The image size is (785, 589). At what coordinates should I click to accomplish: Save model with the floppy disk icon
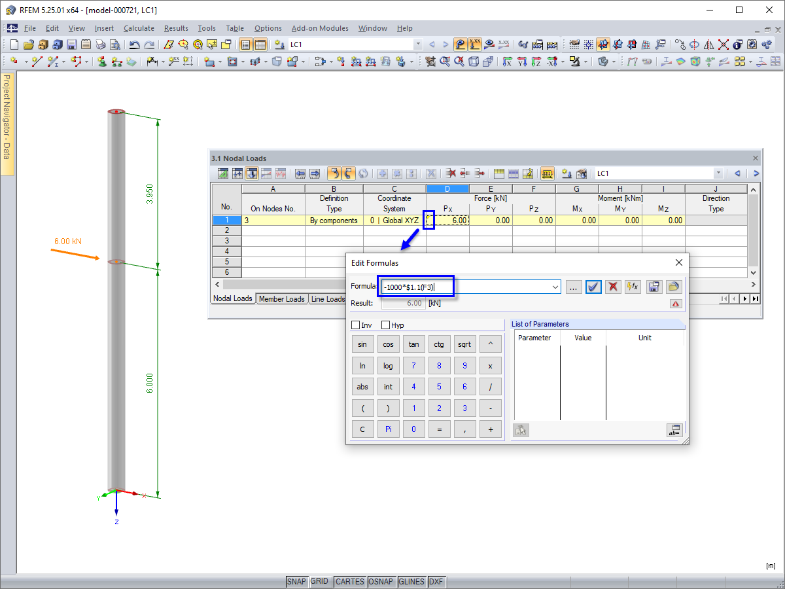pos(71,45)
